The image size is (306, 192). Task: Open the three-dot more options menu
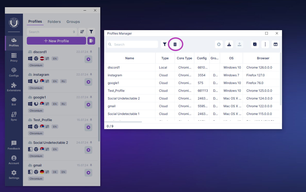coord(265,44)
